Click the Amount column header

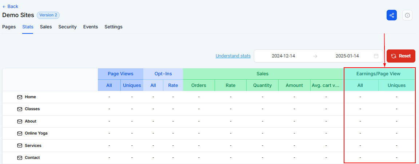click(294, 85)
